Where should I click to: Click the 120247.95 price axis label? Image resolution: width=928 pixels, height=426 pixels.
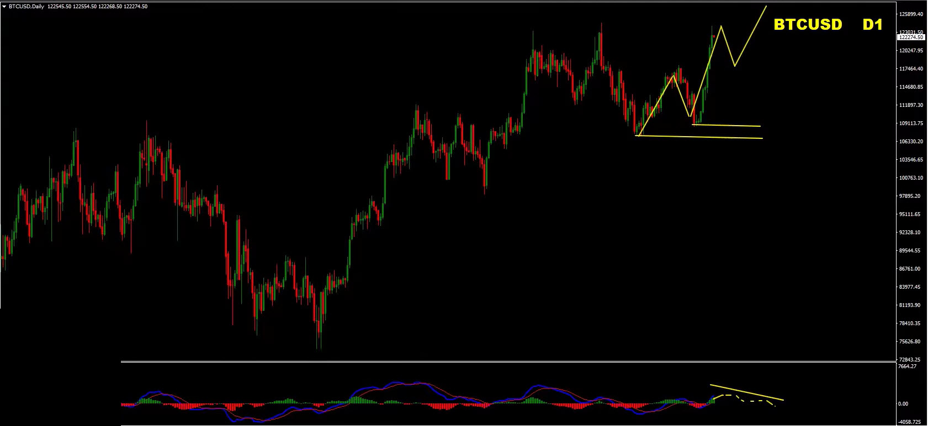pos(911,51)
